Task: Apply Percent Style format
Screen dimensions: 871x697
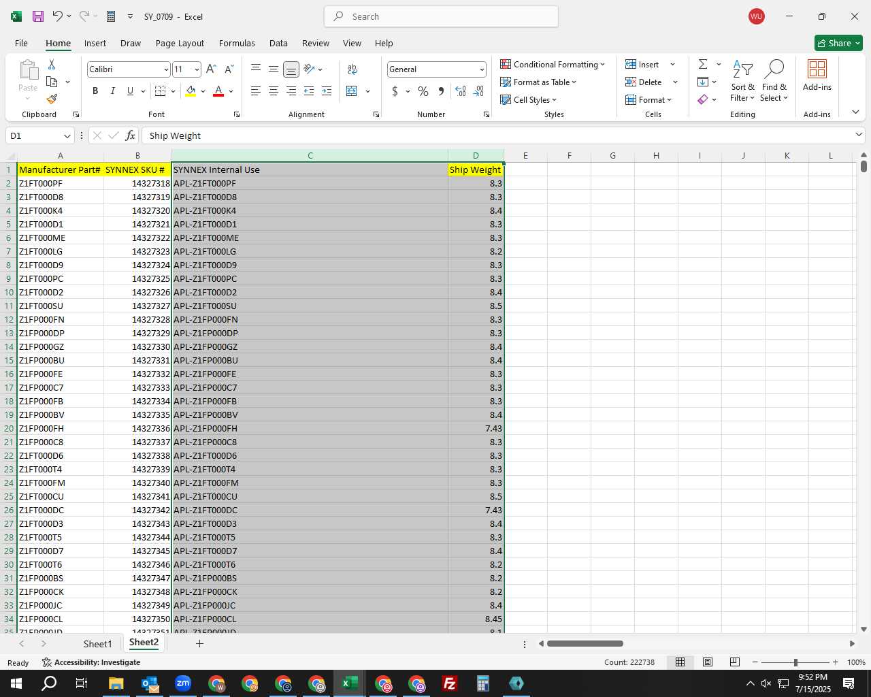Action: point(423,91)
